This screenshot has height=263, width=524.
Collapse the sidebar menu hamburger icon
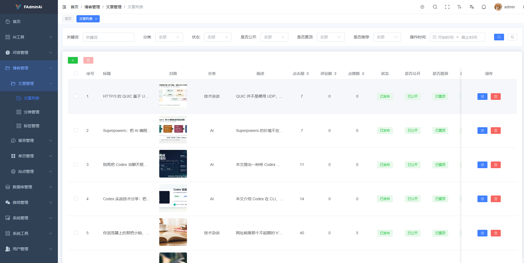(x=64, y=7)
